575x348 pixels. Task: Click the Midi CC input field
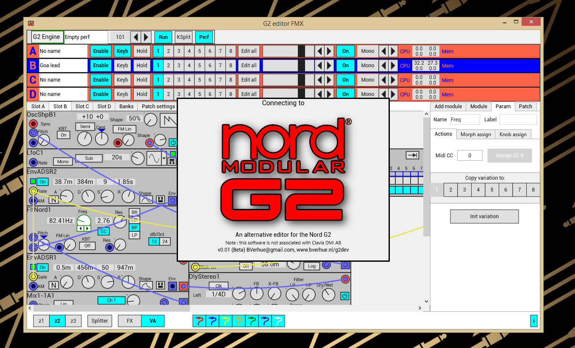point(469,156)
